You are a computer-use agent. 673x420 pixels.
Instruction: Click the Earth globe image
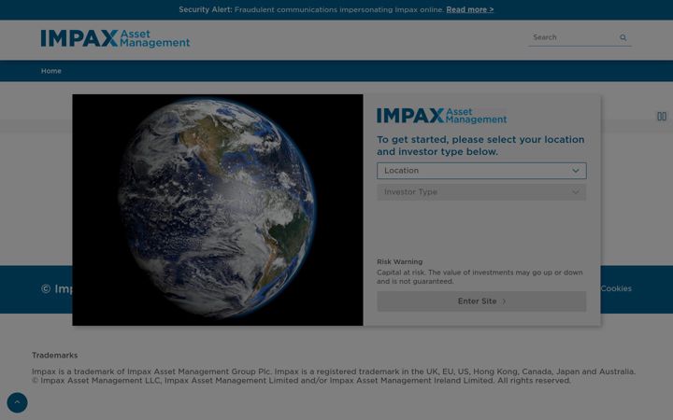tap(218, 210)
